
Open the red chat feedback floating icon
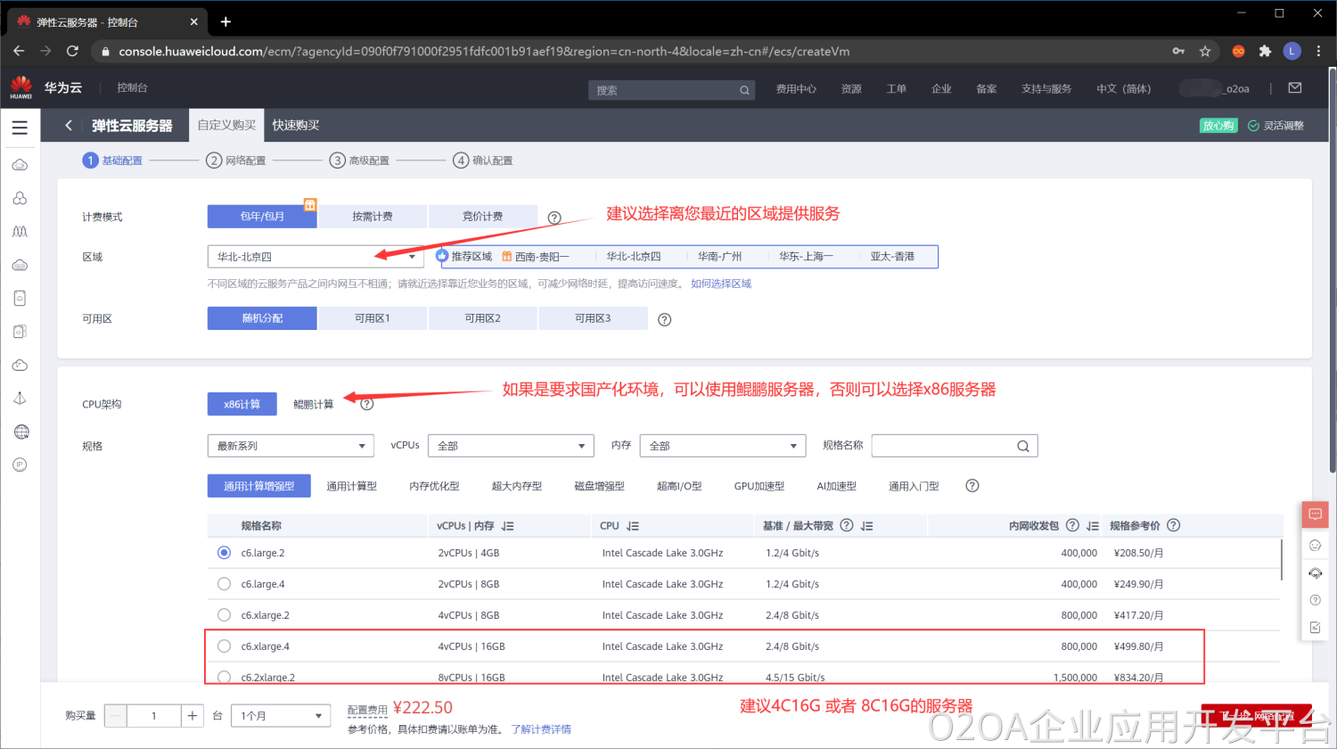(1315, 514)
